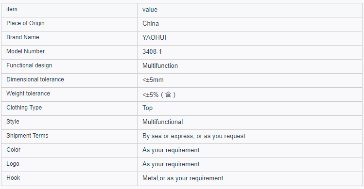Select the 'Clothing Type' label
Image resolution: width=364 pixels, height=189 pixels.
point(24,108)
